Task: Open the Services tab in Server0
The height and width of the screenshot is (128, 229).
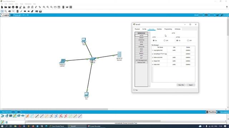Action: 151,29
